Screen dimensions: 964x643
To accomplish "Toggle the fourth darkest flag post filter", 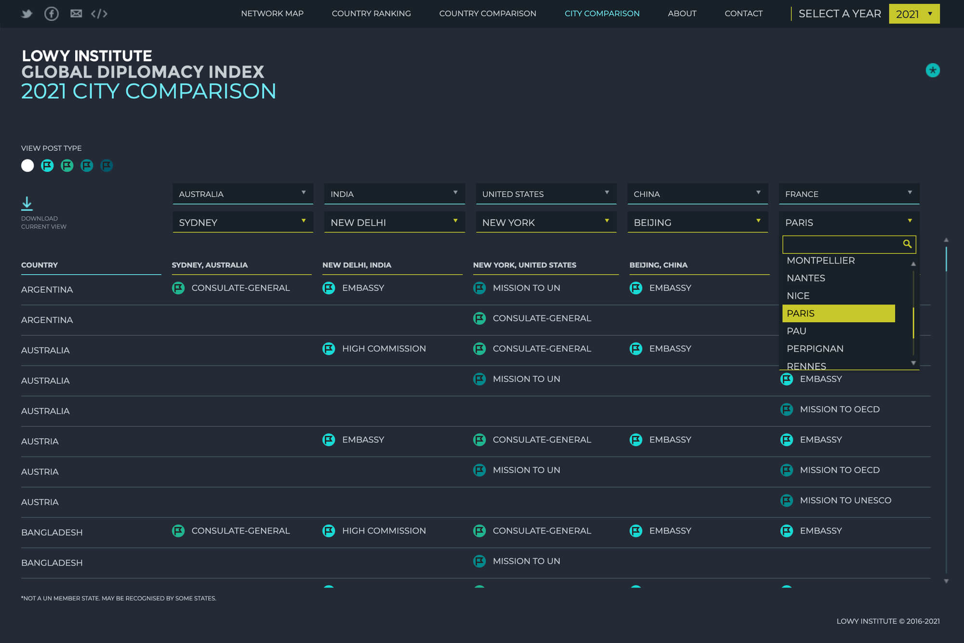I will click(x=107, y=166).
